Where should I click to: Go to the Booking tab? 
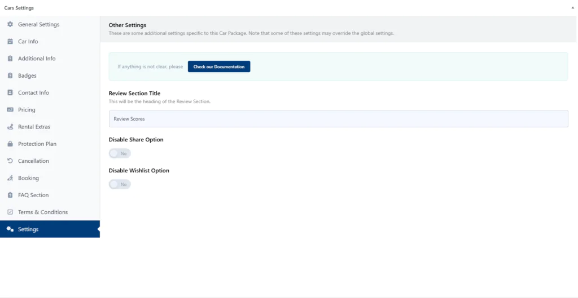[x=50, y=178]
